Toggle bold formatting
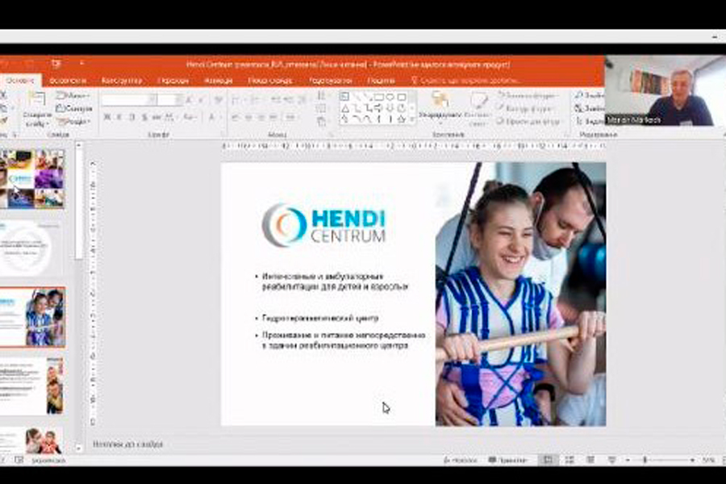726x484 pixels. 107,118
